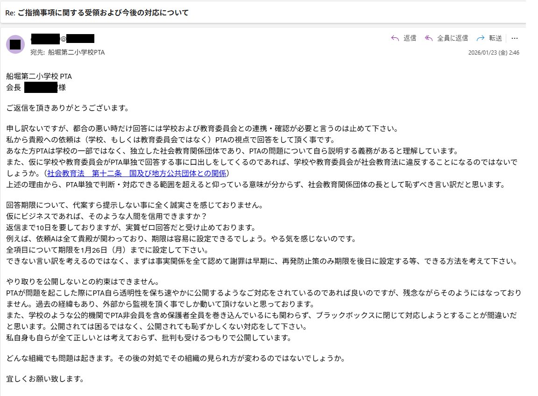Select 転送 to forward this email
Image resolution: width=538 pixels, height=396 pixels.
[496, 38]
